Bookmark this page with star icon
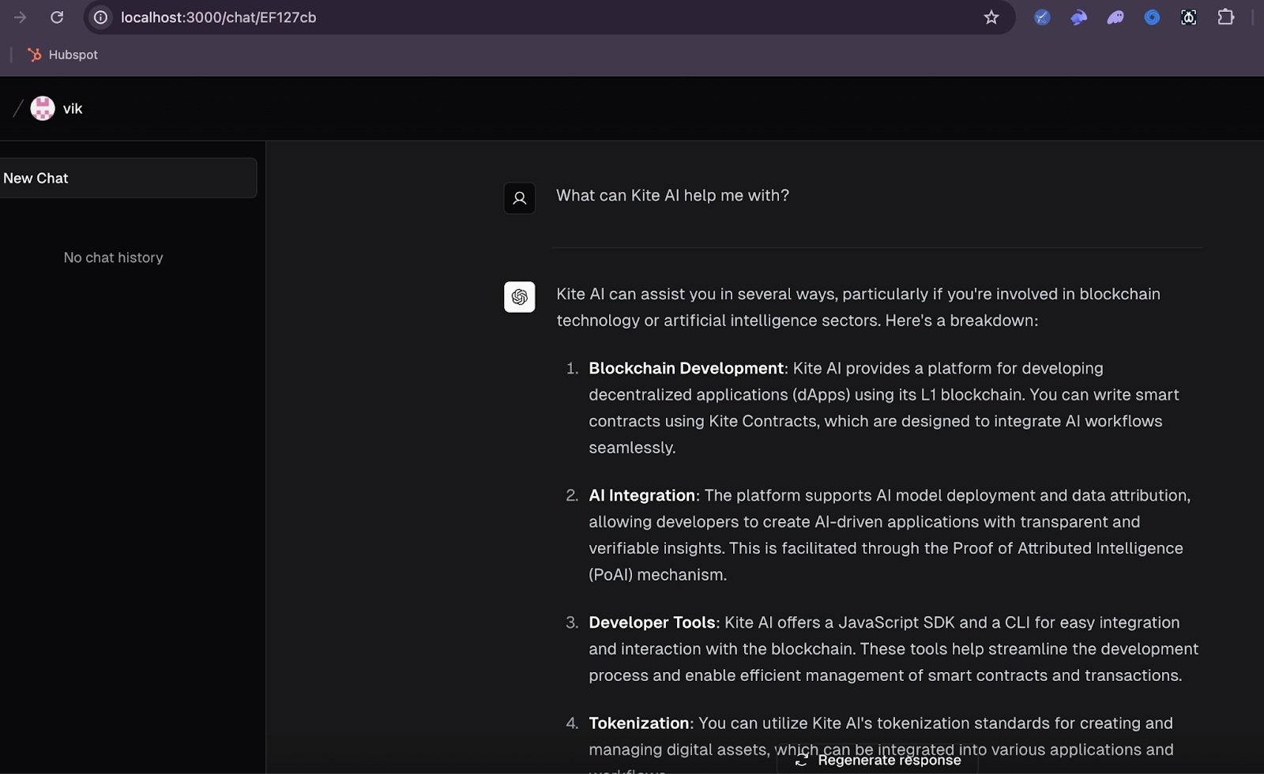Viewport: 1264px width, 774px height. pos(991,17)
